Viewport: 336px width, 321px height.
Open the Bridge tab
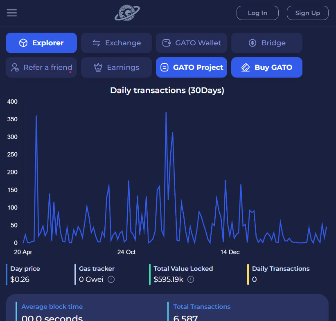(x=267, y=43)
